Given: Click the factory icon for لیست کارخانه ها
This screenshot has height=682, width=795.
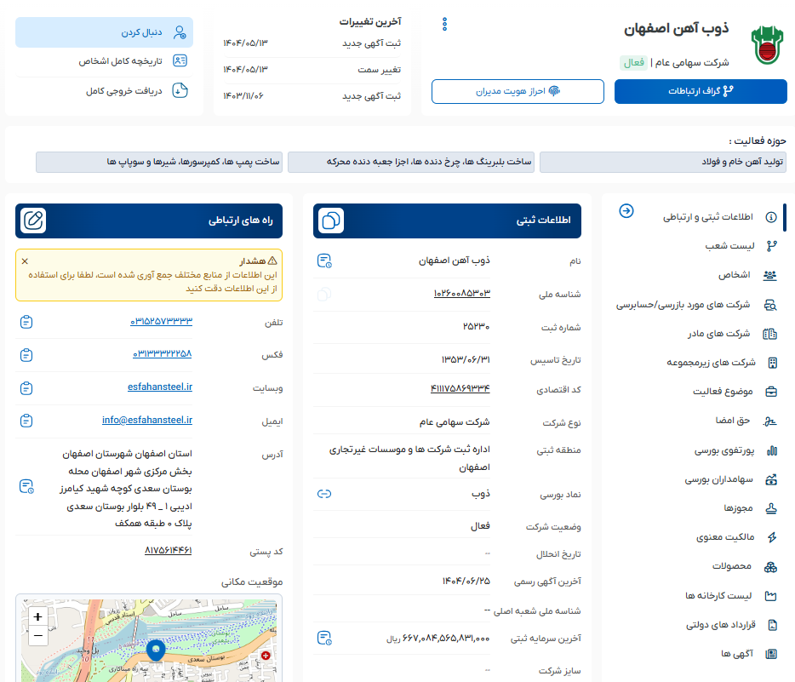Looking at the screenshot, I should pos(770,595).
